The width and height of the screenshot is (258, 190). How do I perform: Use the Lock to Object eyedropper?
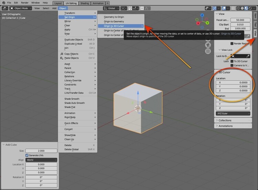(x=248, y=56)
